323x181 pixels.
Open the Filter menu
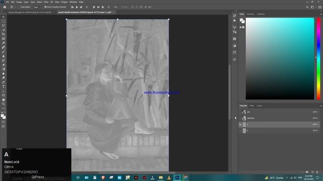click(x=46, y=2)
